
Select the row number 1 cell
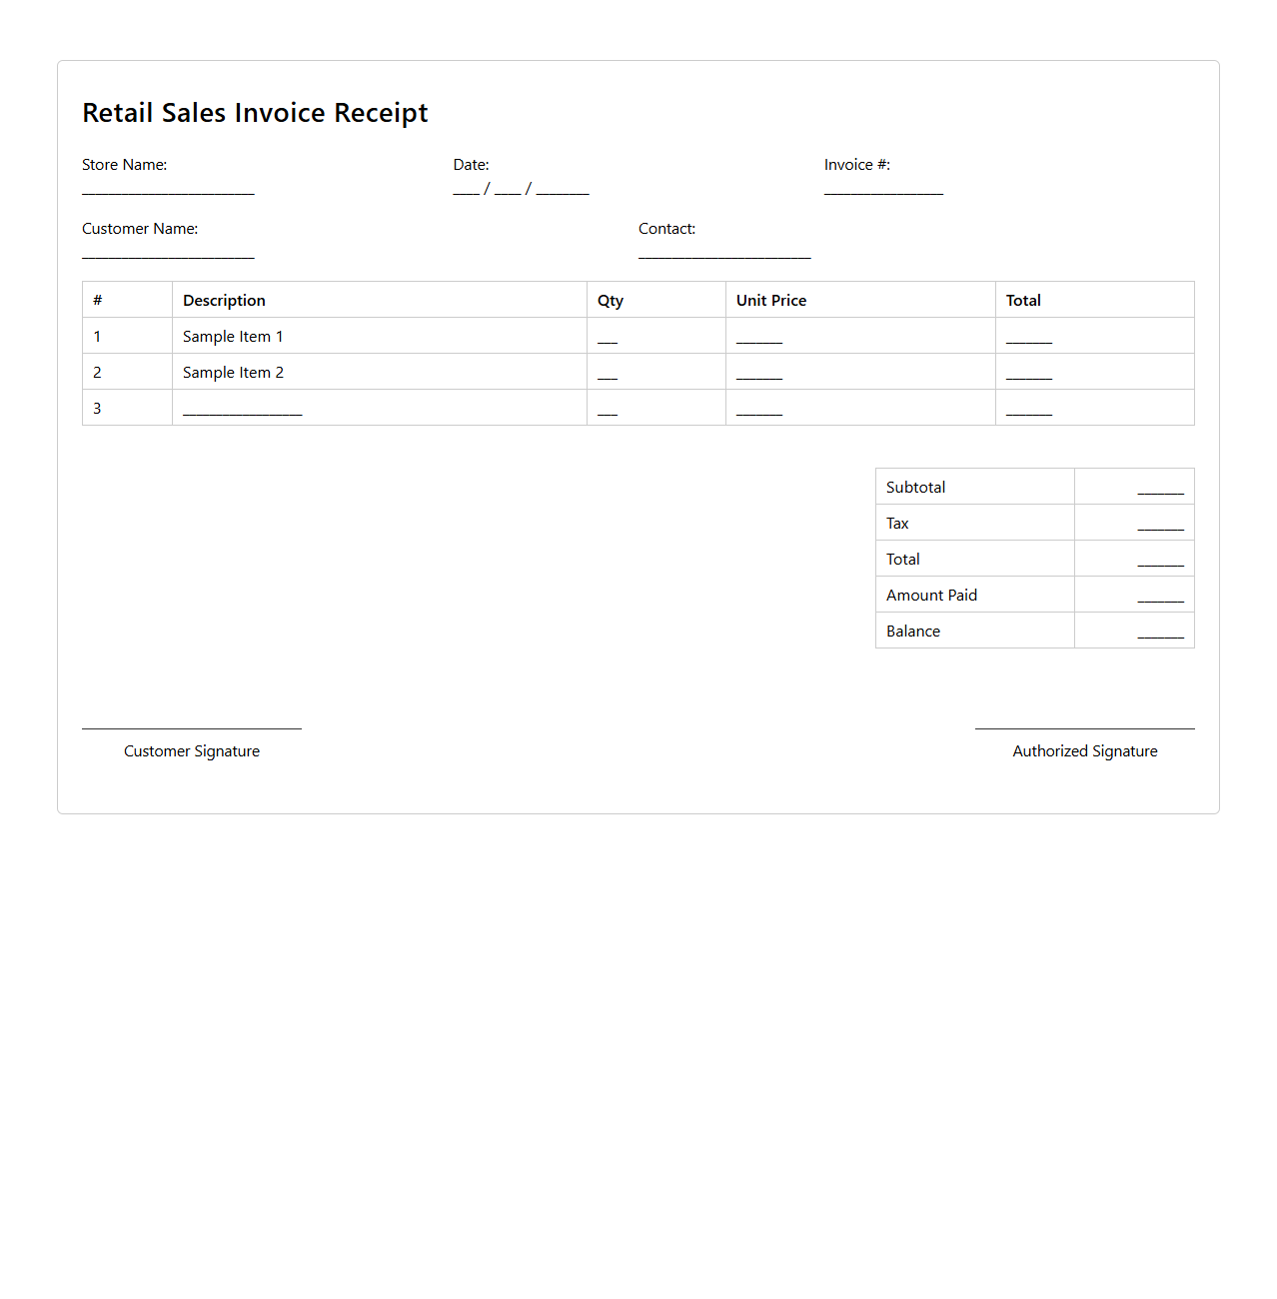click(97, 336)
